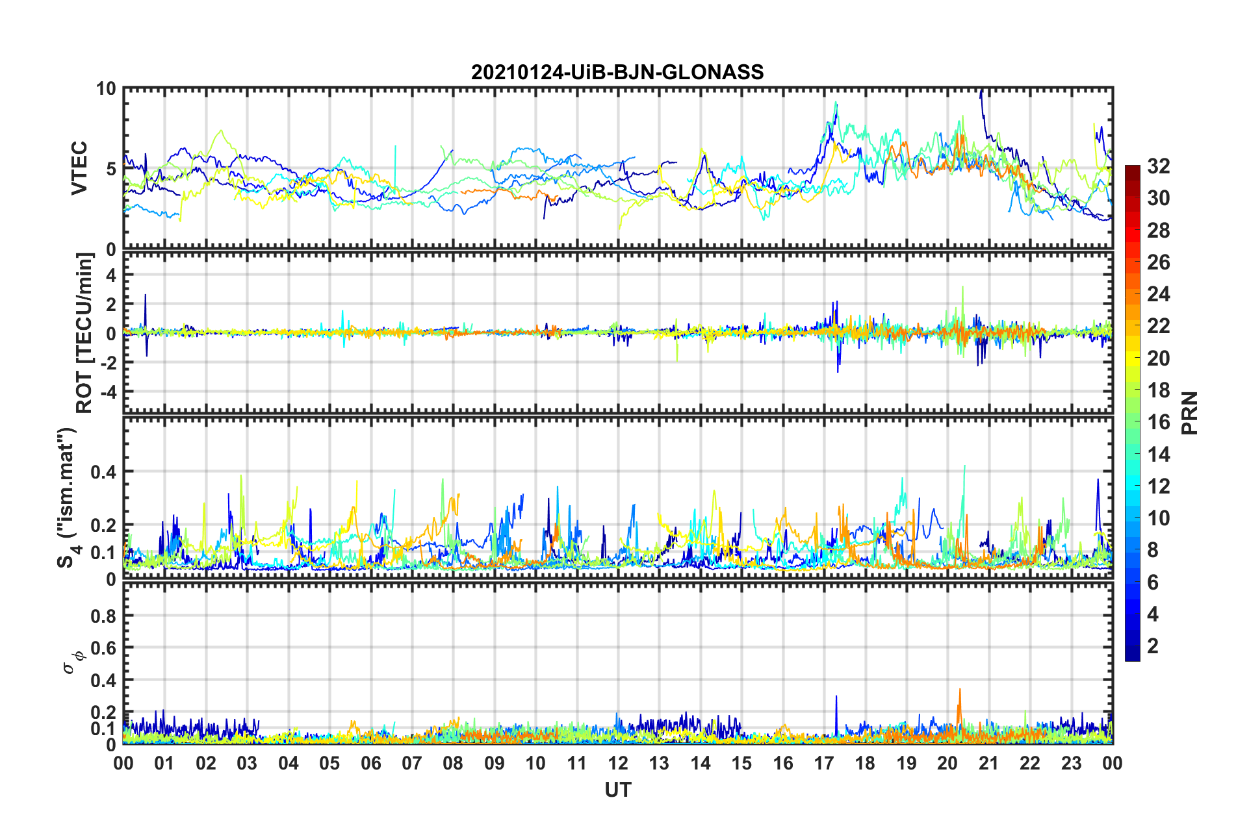Select the "5" tick on the VTEC axis

click(x=111, y=169)
